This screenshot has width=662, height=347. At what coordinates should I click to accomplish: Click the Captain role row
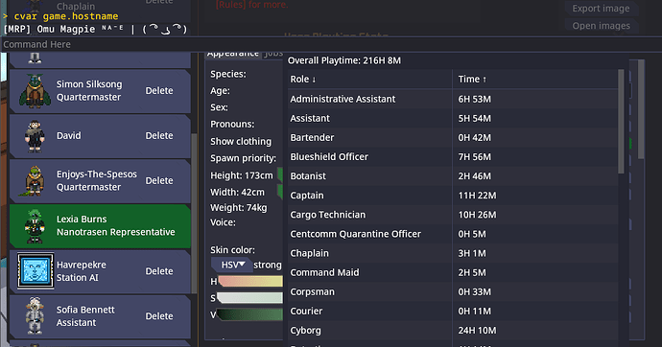point(453,196)
